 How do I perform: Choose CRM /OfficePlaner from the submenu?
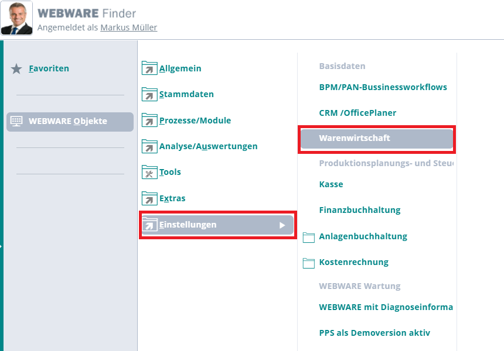pos(357,113)
